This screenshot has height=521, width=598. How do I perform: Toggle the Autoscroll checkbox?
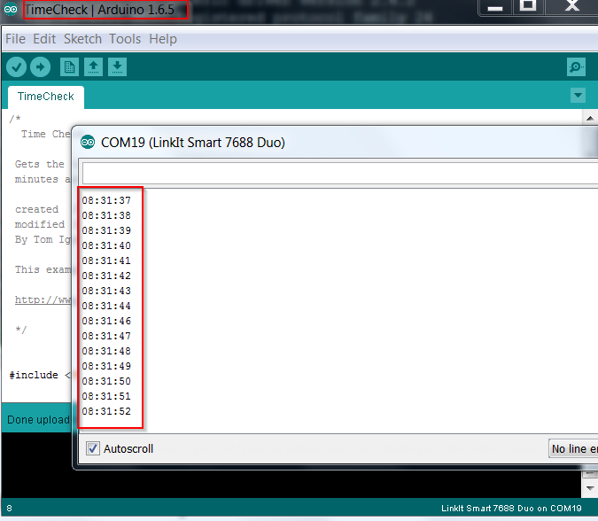tap(93, 449)
